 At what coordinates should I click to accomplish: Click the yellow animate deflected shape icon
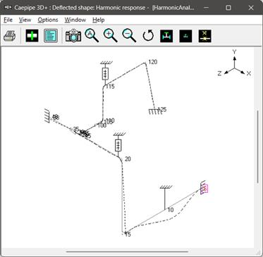(x=204, y=36)
